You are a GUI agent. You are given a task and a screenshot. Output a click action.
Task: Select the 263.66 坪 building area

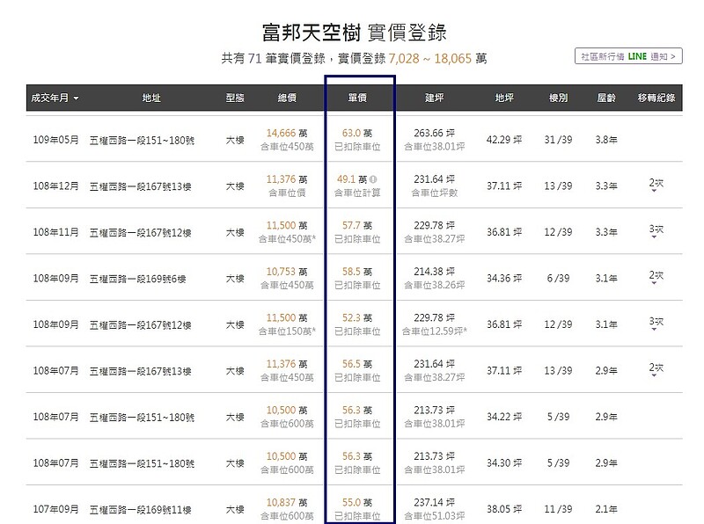coord(434,134)
